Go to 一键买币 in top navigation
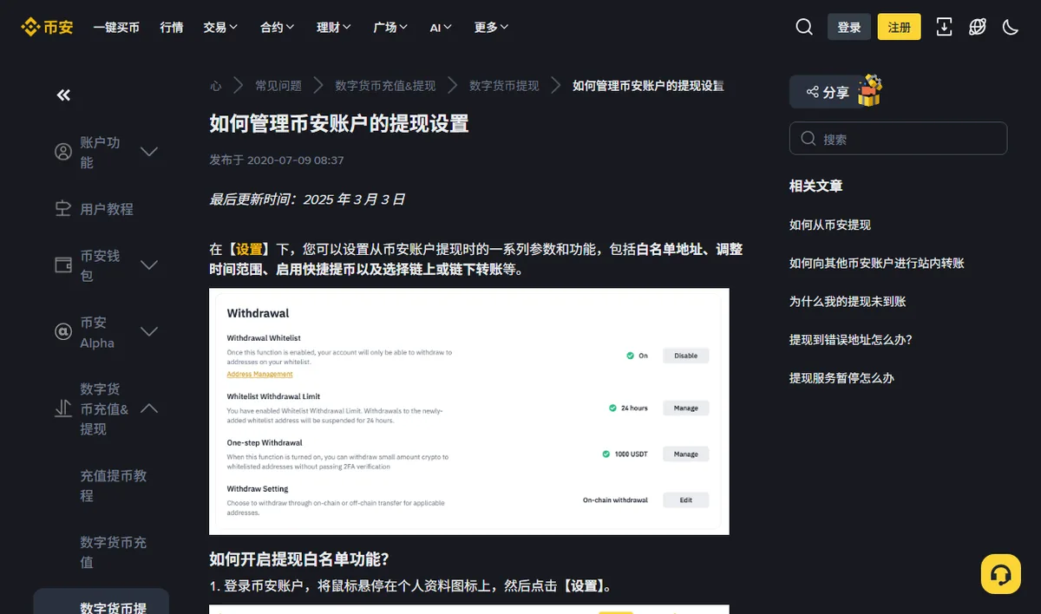1041x614 pixels. click(116, 27)
